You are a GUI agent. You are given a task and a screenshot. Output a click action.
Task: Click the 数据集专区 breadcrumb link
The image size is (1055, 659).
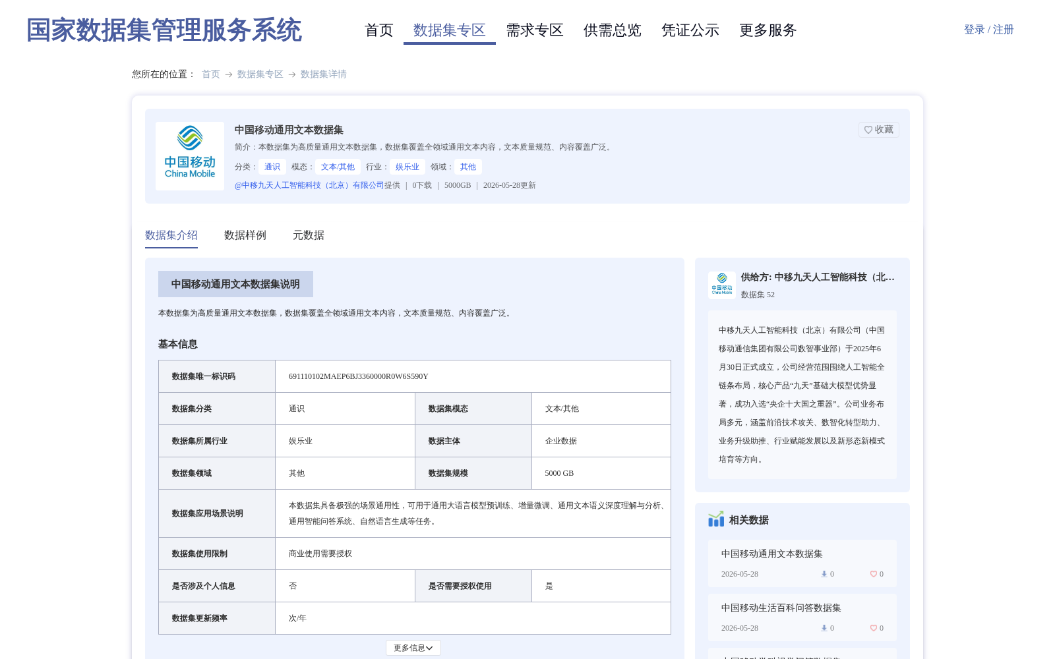(x=260, y=74)
